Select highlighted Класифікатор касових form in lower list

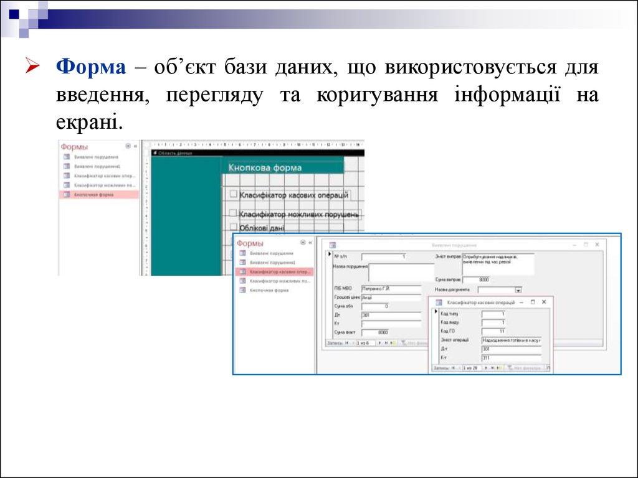coord(279,272)
